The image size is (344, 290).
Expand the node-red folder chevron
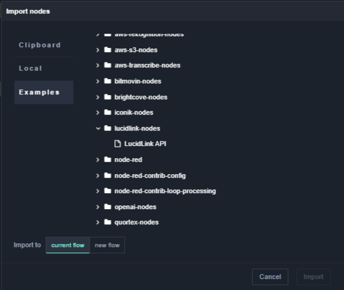tap(98, 159)
